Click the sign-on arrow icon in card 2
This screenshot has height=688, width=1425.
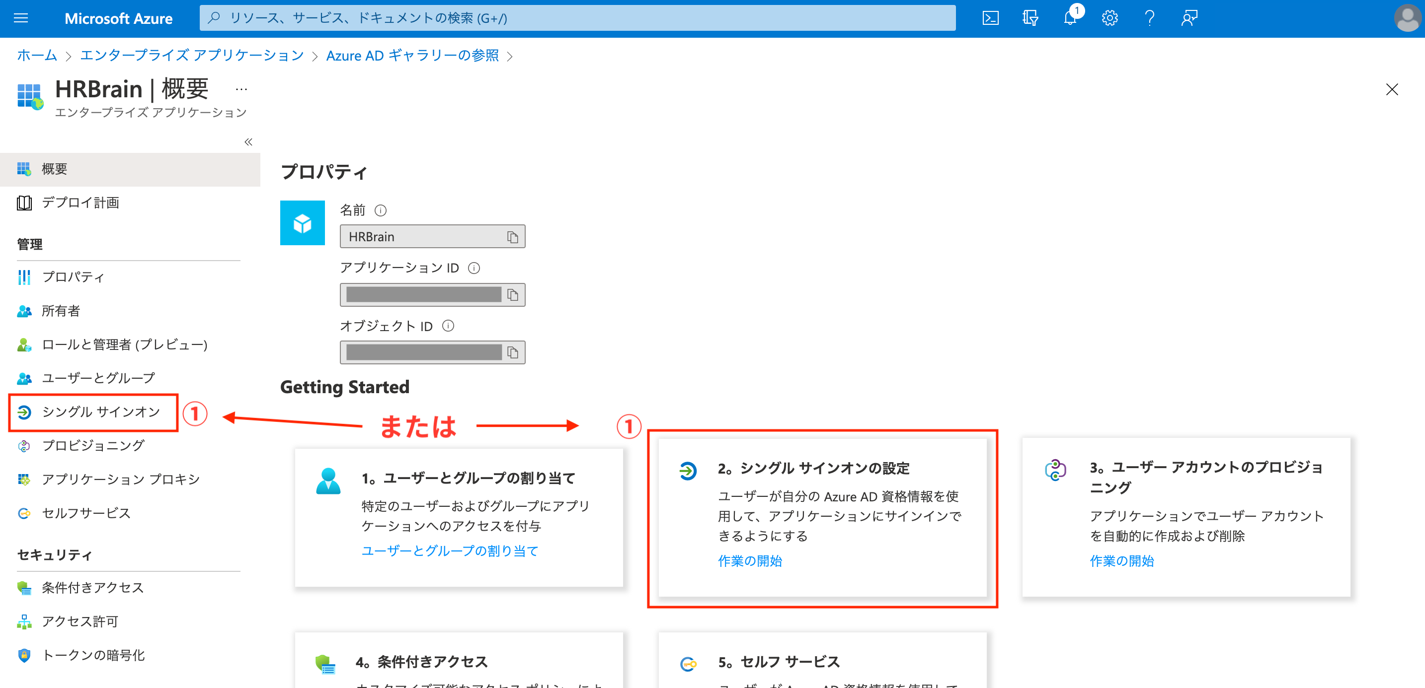click(688, 472)
